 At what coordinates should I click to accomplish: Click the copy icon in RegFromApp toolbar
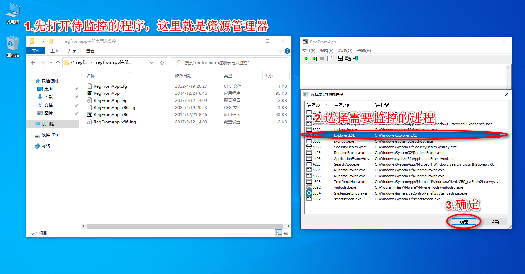click(348, 59)
